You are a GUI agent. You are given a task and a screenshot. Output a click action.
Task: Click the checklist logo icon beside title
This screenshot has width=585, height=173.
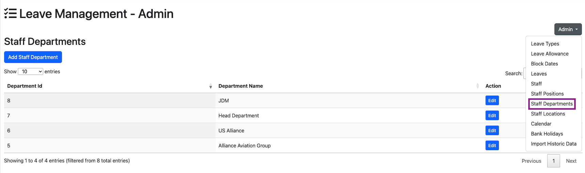[x=10, y=14]
